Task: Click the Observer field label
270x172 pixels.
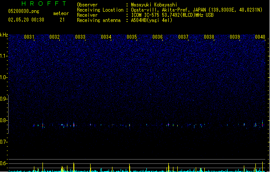Action: pyautogui.click(x=87, y=5)
